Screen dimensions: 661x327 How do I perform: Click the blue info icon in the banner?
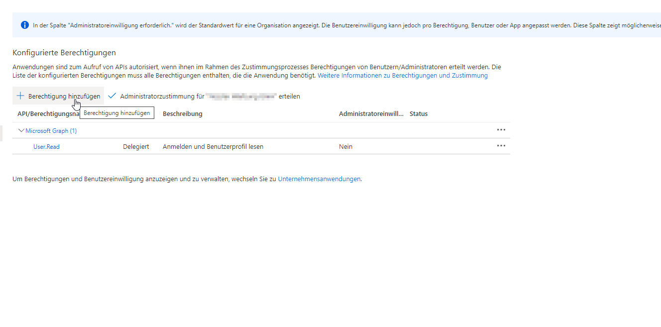tap(24, 25)
